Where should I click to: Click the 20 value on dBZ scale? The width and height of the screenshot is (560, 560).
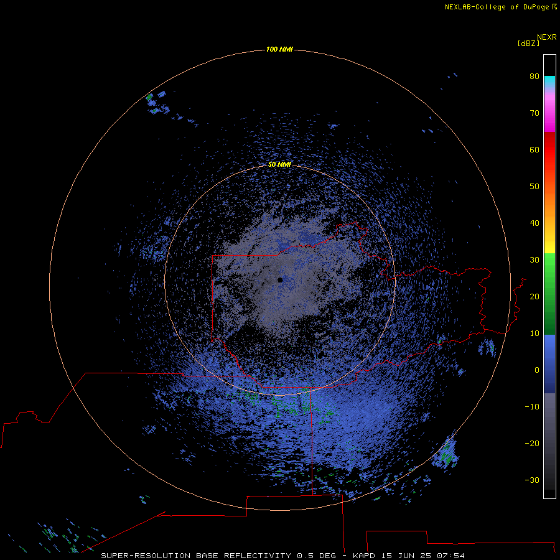[x=534, y=297]
